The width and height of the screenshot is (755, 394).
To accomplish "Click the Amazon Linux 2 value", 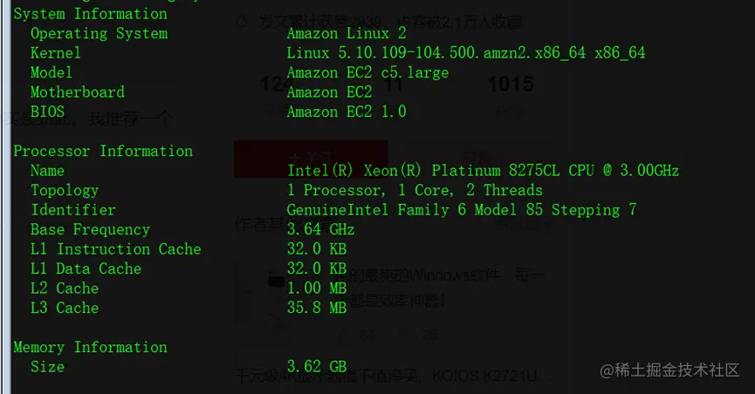I will point(347,33).
